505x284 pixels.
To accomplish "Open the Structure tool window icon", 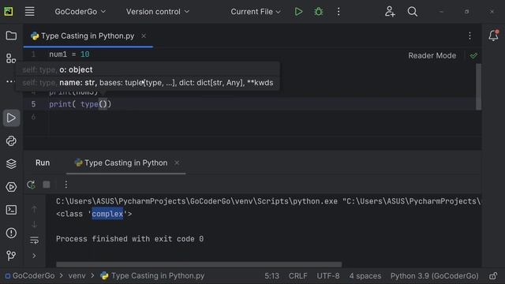I will [x=11, y=58].
